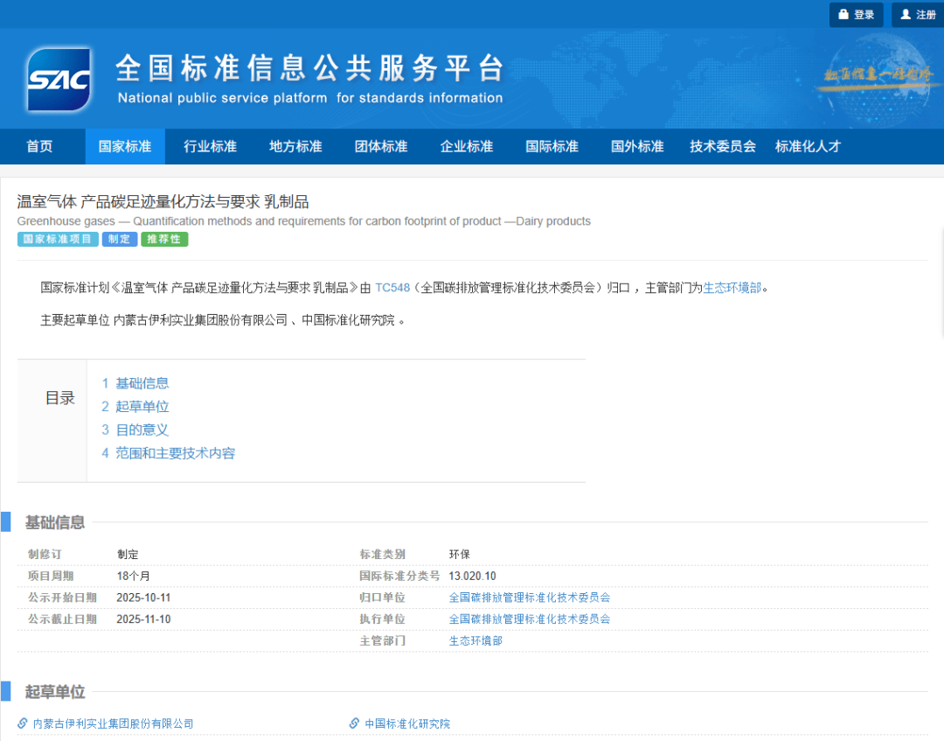Click the 登录 login lock button
The height and width of the screenshot is (741, 944).
click(x=856, y=15)
